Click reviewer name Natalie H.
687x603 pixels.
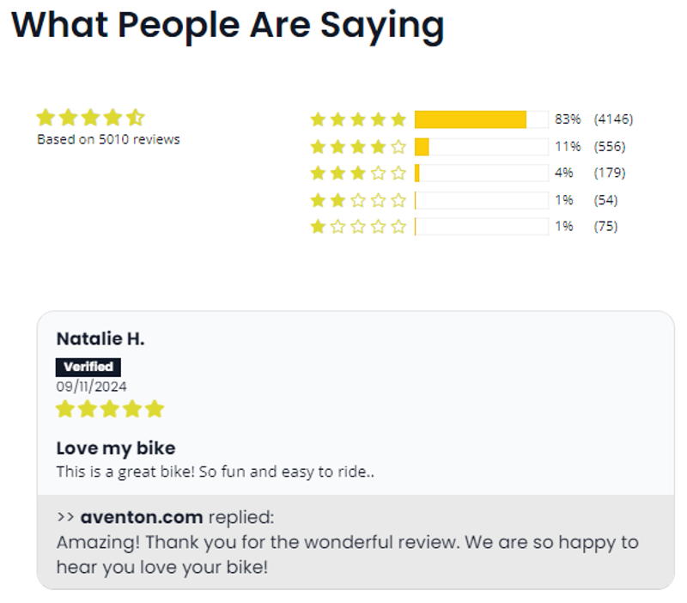click(100, 339)
